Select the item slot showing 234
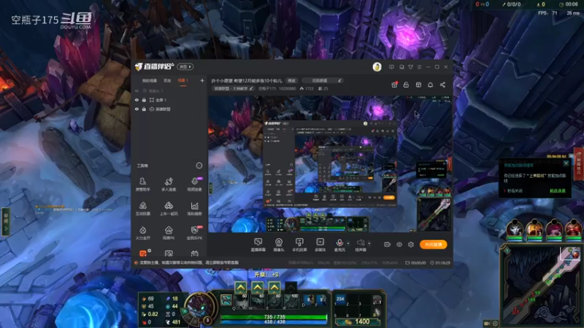Viewport: 584px width, 328px height. [x=340, y=299]
